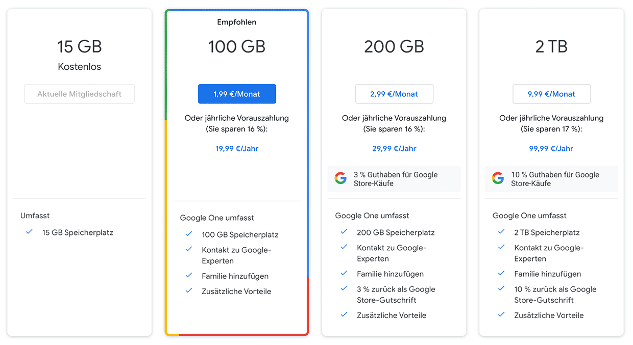Viewport: 633px width, 345px height.
Task: Click 10 % Guthaben für Google Store-Käufe banner
Action: pyautogui.click(x=551, y=179)
